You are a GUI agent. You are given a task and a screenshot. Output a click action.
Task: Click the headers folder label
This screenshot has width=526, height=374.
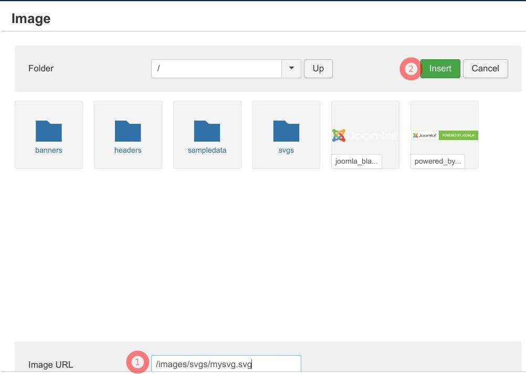click(x=128, y=150)
